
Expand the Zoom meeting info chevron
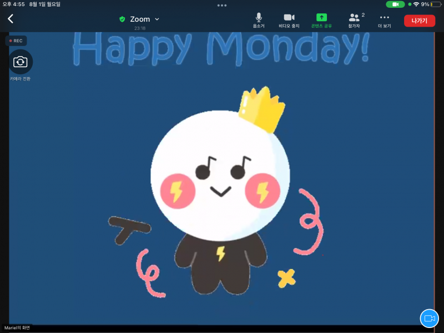157,19
